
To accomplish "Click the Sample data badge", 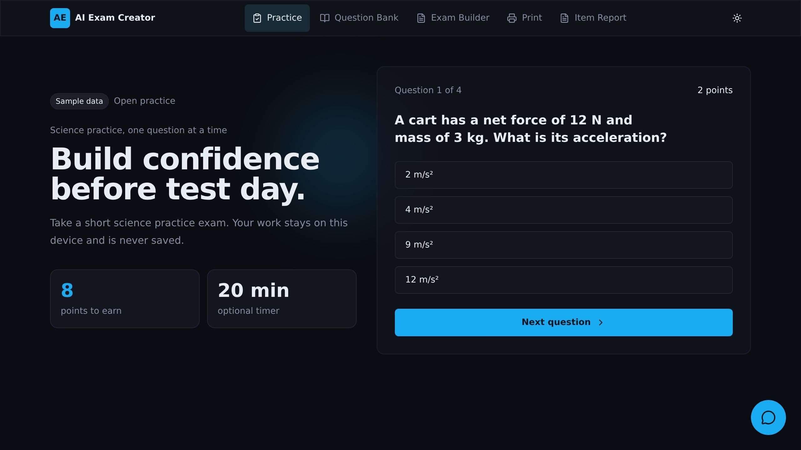I will [x=79, y=101].
